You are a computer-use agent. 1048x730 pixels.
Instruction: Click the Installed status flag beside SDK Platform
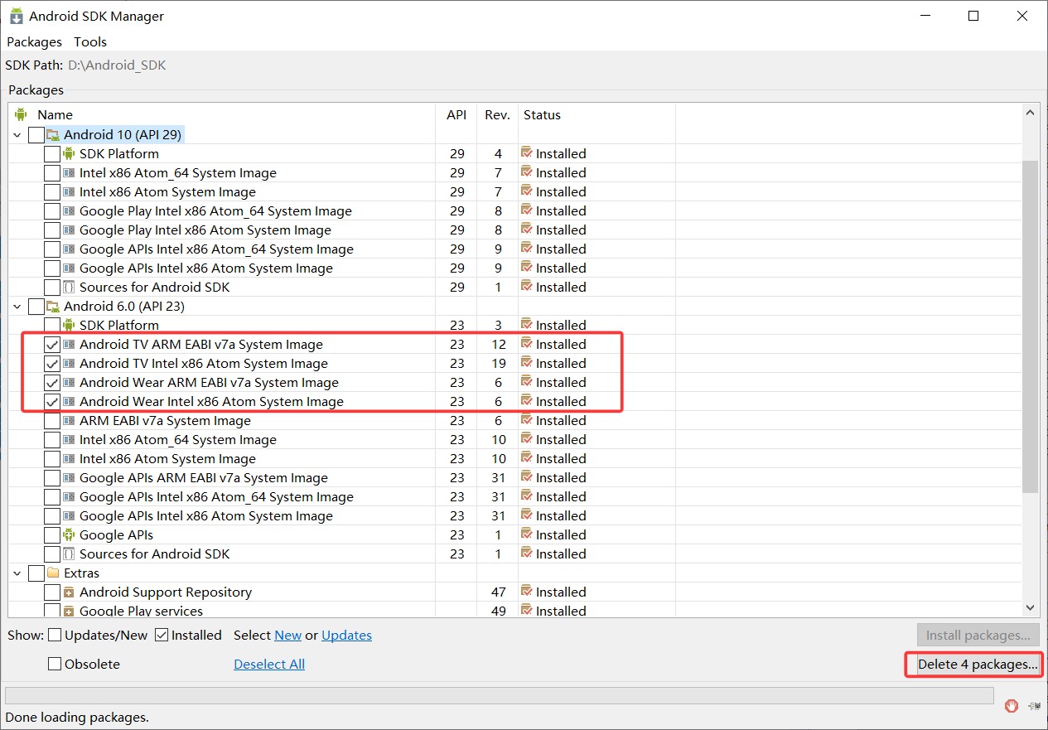coord(525,153)
